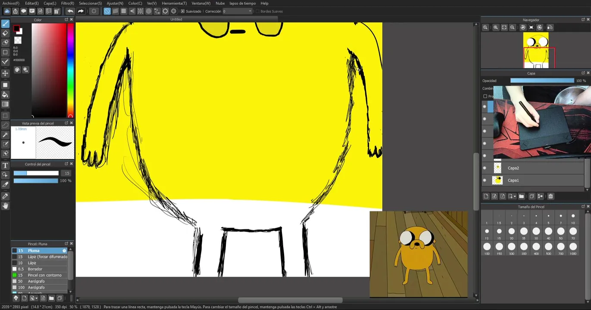Zoom out using the Navigator magnifier minus
Viewport: 591px width, 310px height.
pyautogui.click(x=512, y=27)
